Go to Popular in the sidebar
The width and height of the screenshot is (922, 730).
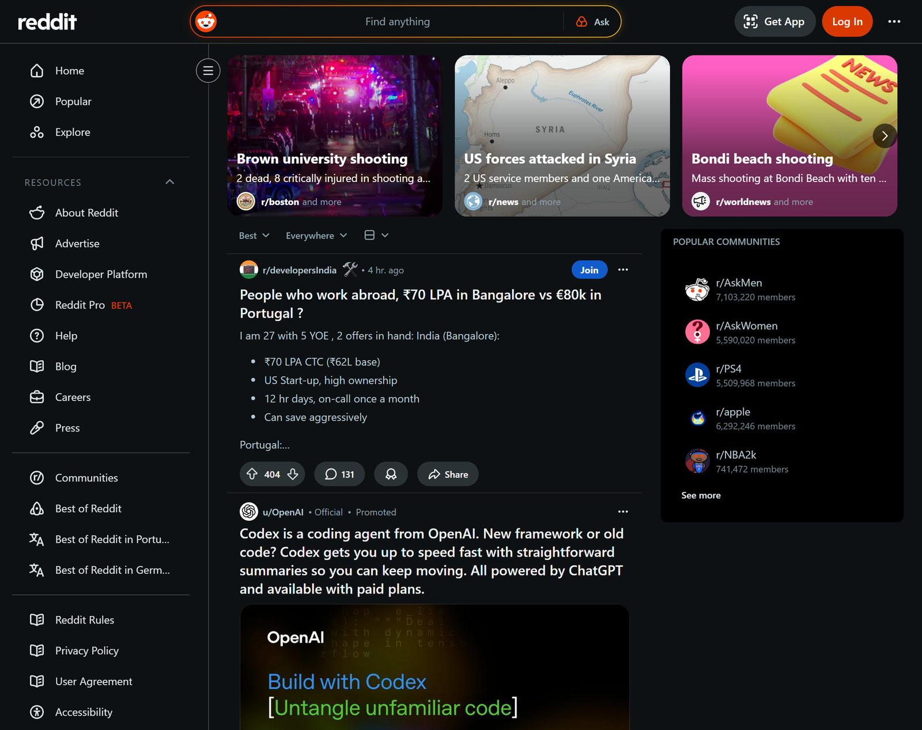tap(73, 101)
